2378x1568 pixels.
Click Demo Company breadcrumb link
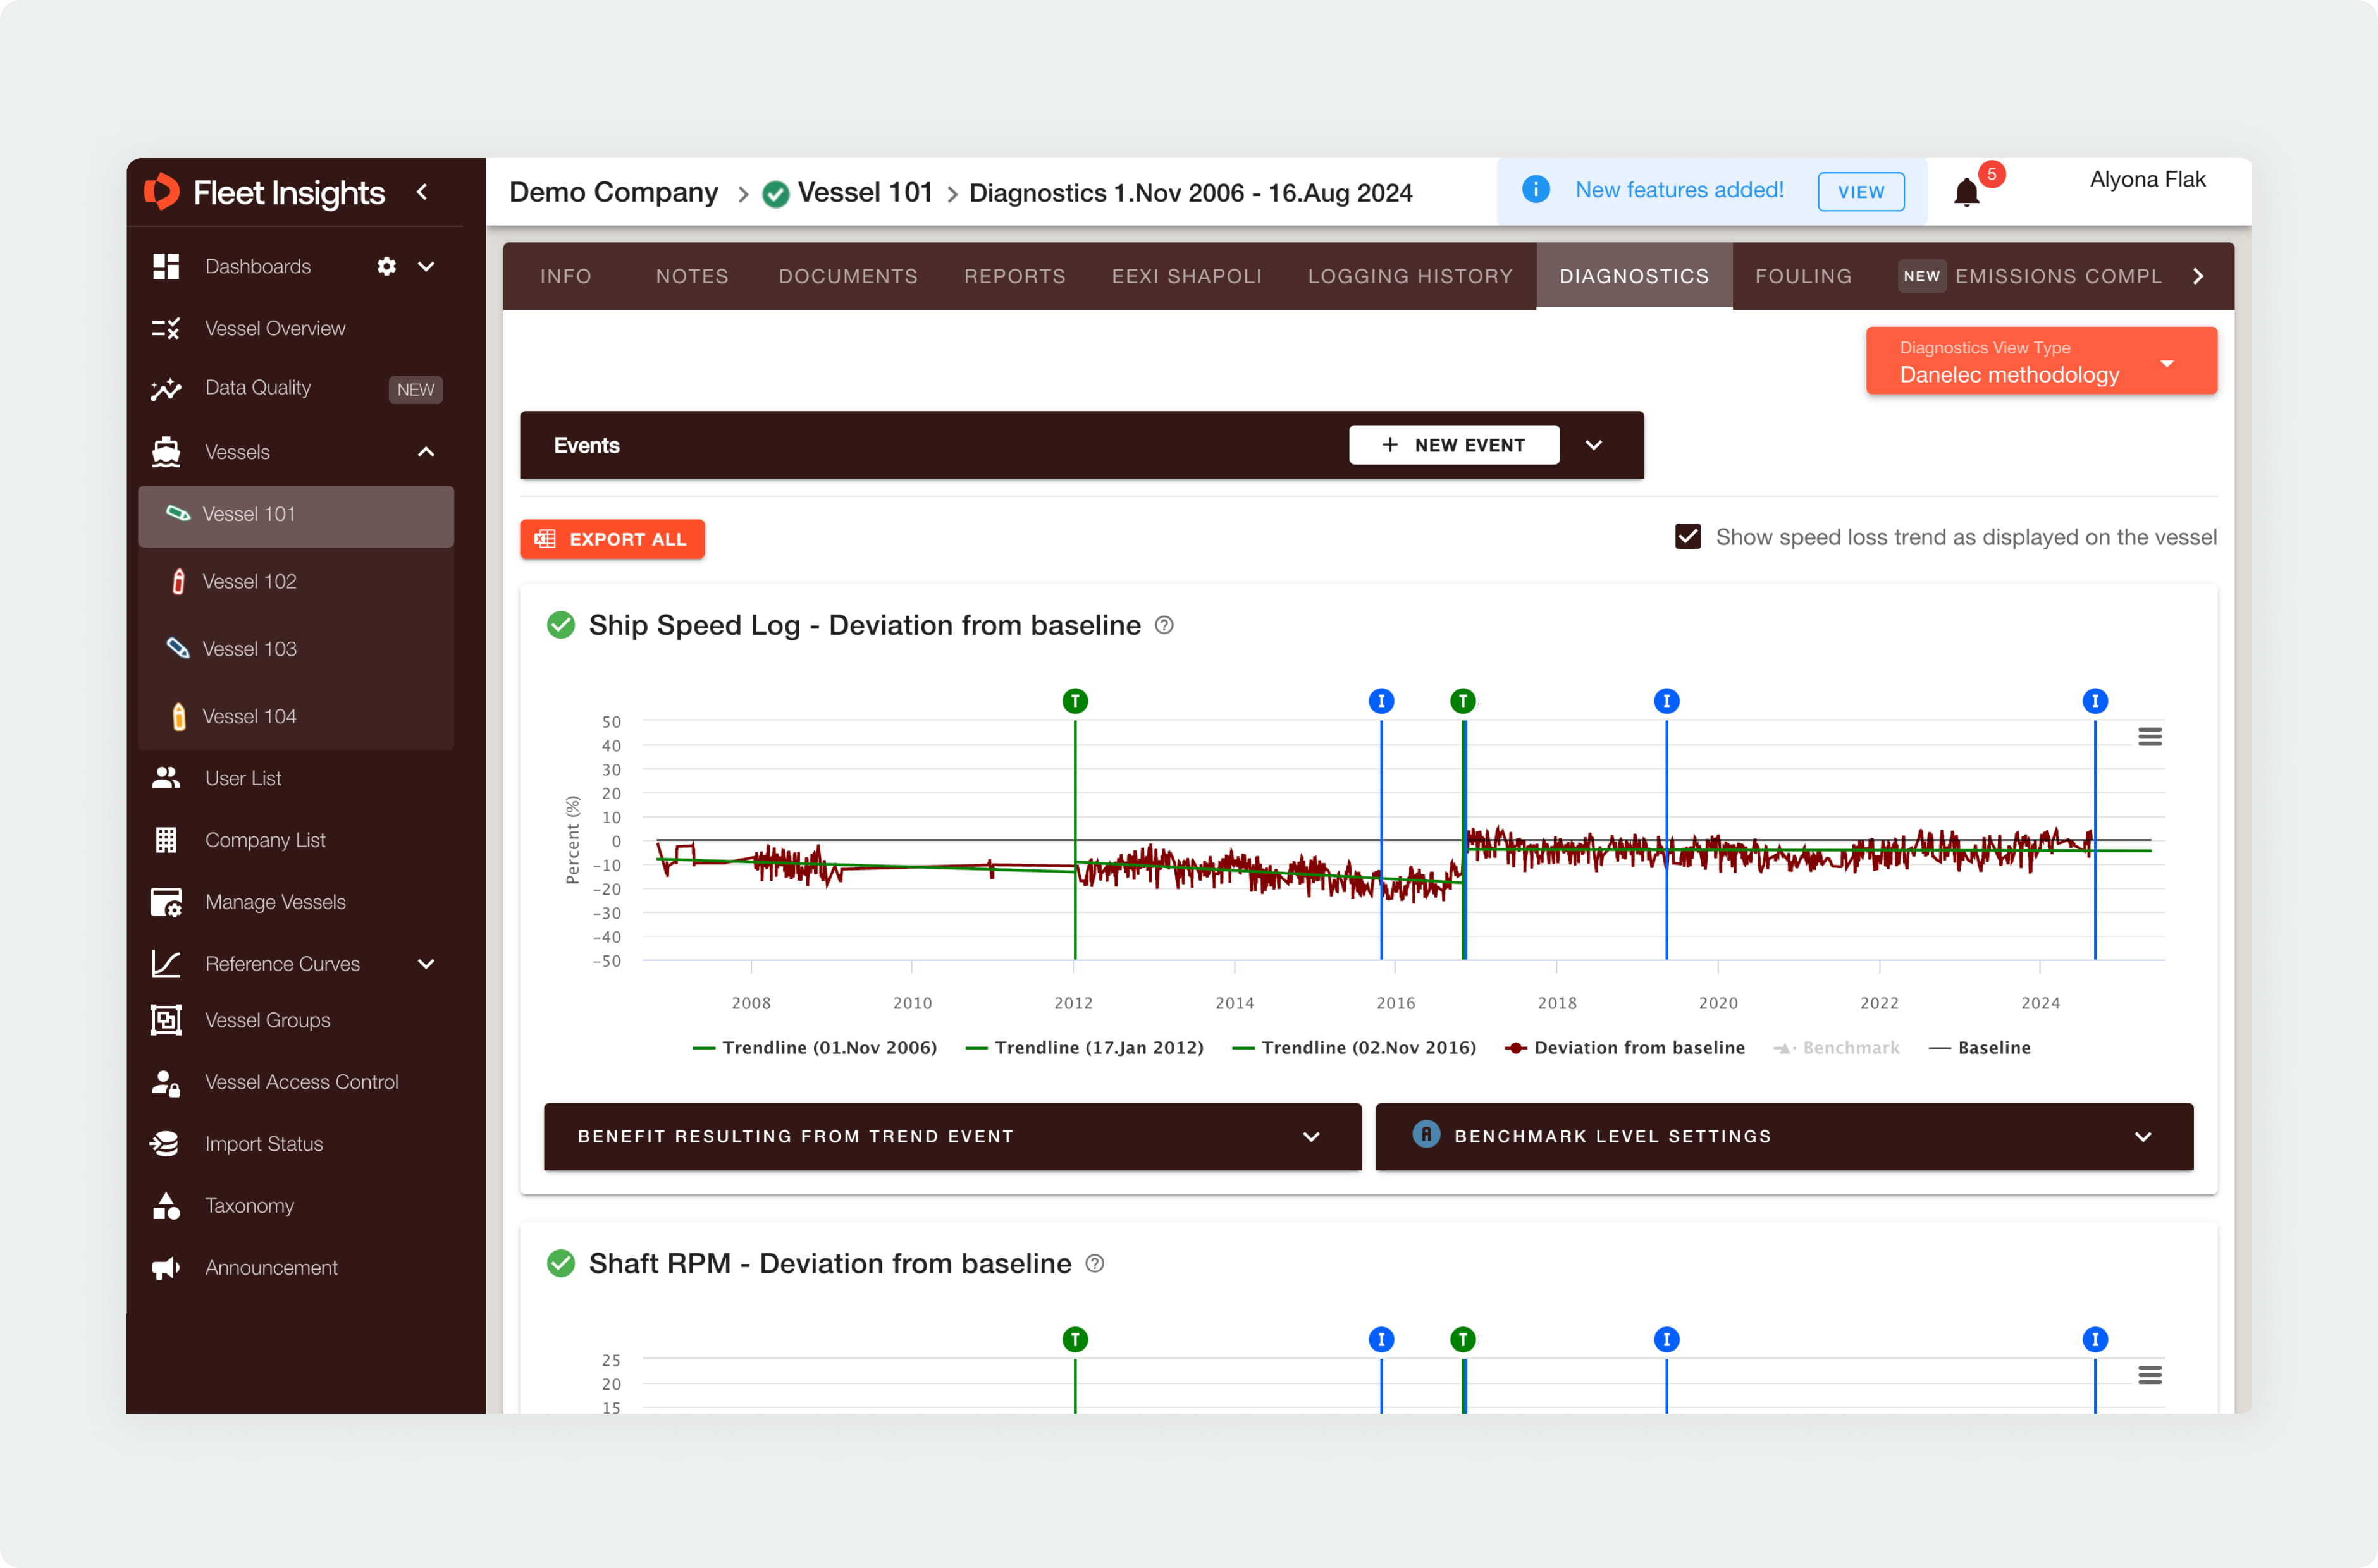click(613, 192)
